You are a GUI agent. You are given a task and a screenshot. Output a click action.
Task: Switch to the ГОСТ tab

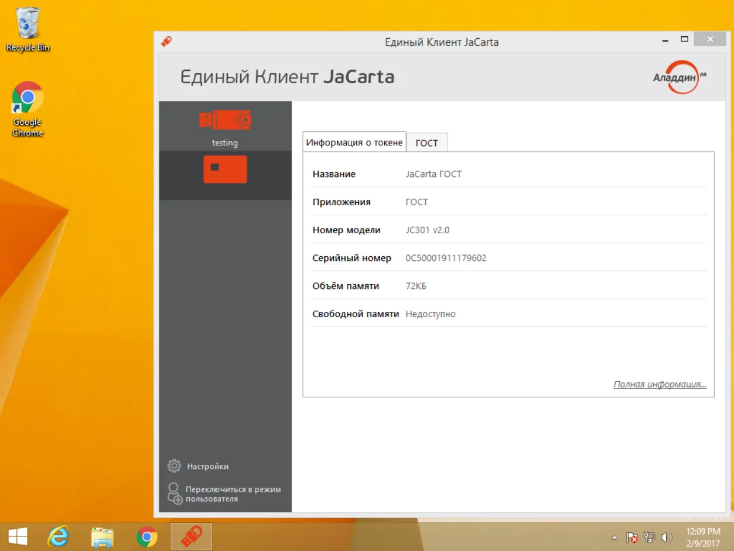click(426, 142)
